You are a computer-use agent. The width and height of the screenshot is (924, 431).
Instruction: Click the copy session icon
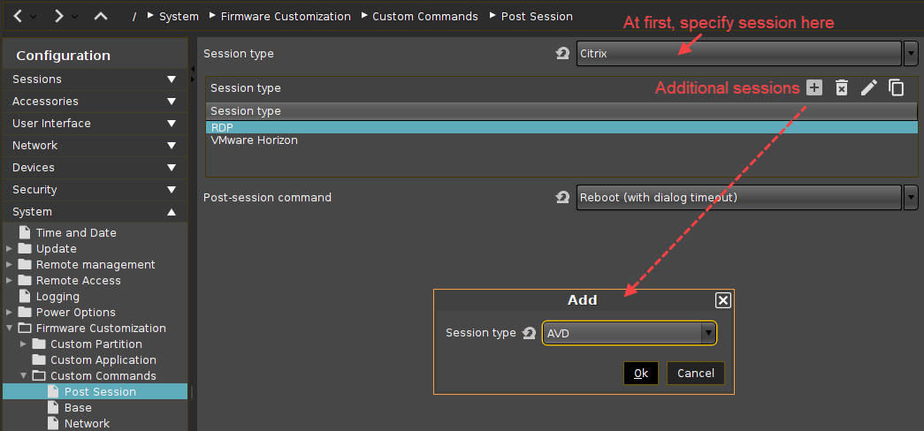click(896, 87)
